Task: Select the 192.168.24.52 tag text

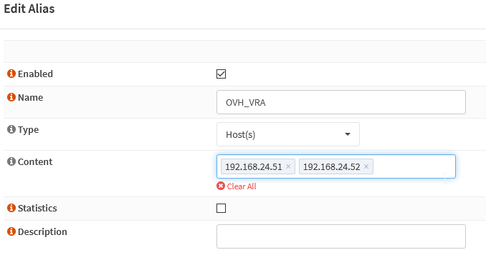Action: click(331, 166)
